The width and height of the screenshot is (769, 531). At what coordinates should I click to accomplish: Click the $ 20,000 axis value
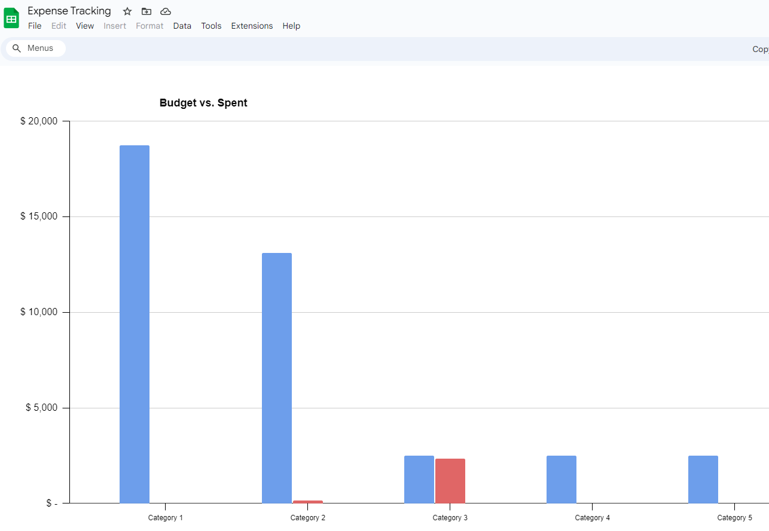coord(39,121)
